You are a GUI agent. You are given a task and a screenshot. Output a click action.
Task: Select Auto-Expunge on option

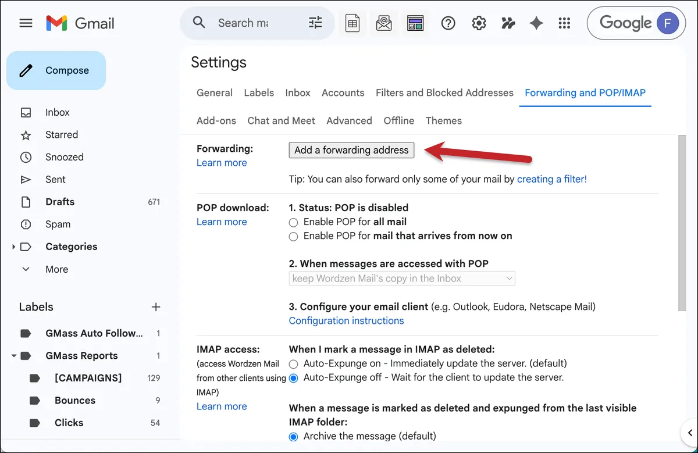(293, 363)
